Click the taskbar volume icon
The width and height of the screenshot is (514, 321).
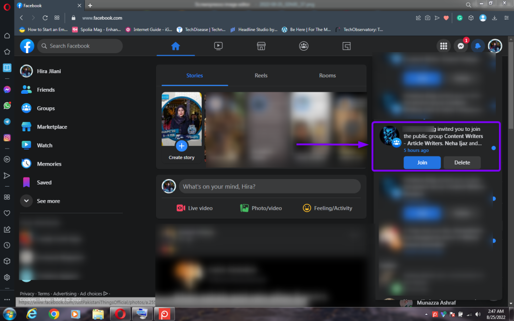coord(478,314)
